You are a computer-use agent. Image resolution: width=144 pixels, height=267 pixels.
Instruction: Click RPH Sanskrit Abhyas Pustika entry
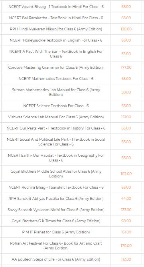[56, 199]
